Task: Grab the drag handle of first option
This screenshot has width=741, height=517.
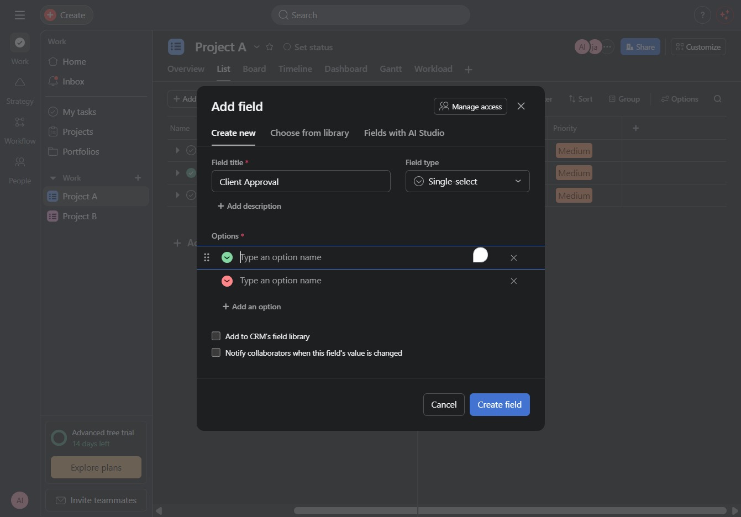Action: point(207,257)
